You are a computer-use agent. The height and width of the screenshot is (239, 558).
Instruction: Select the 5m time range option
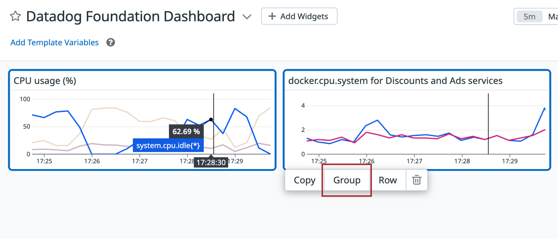pos(529,17)
